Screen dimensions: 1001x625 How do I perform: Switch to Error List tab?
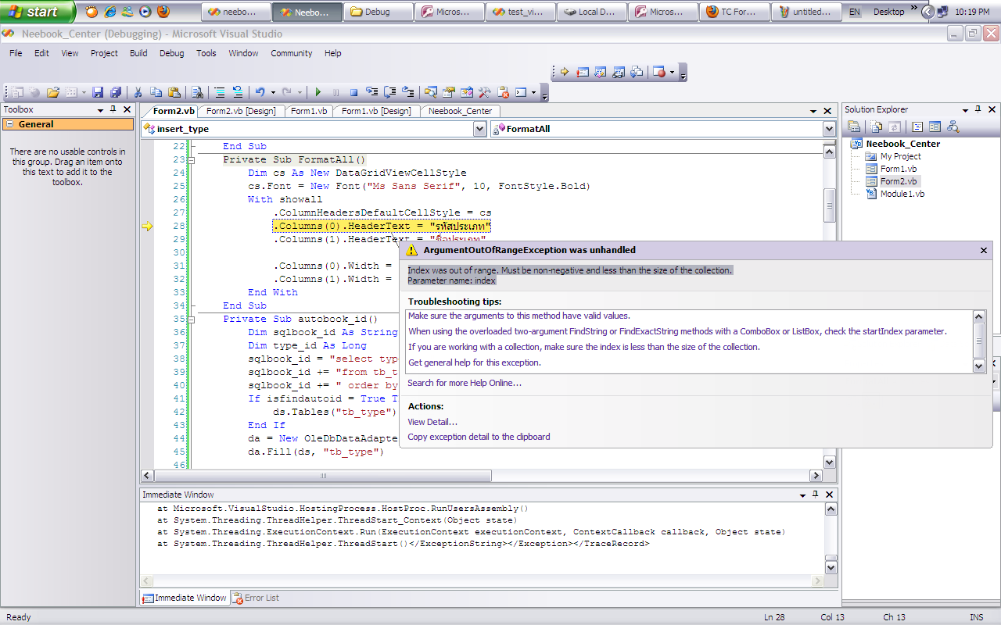point(256,598)
